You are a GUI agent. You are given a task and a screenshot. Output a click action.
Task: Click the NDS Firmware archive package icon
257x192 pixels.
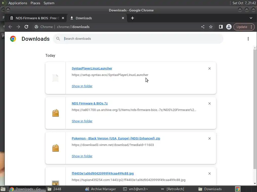coord(55,113)
